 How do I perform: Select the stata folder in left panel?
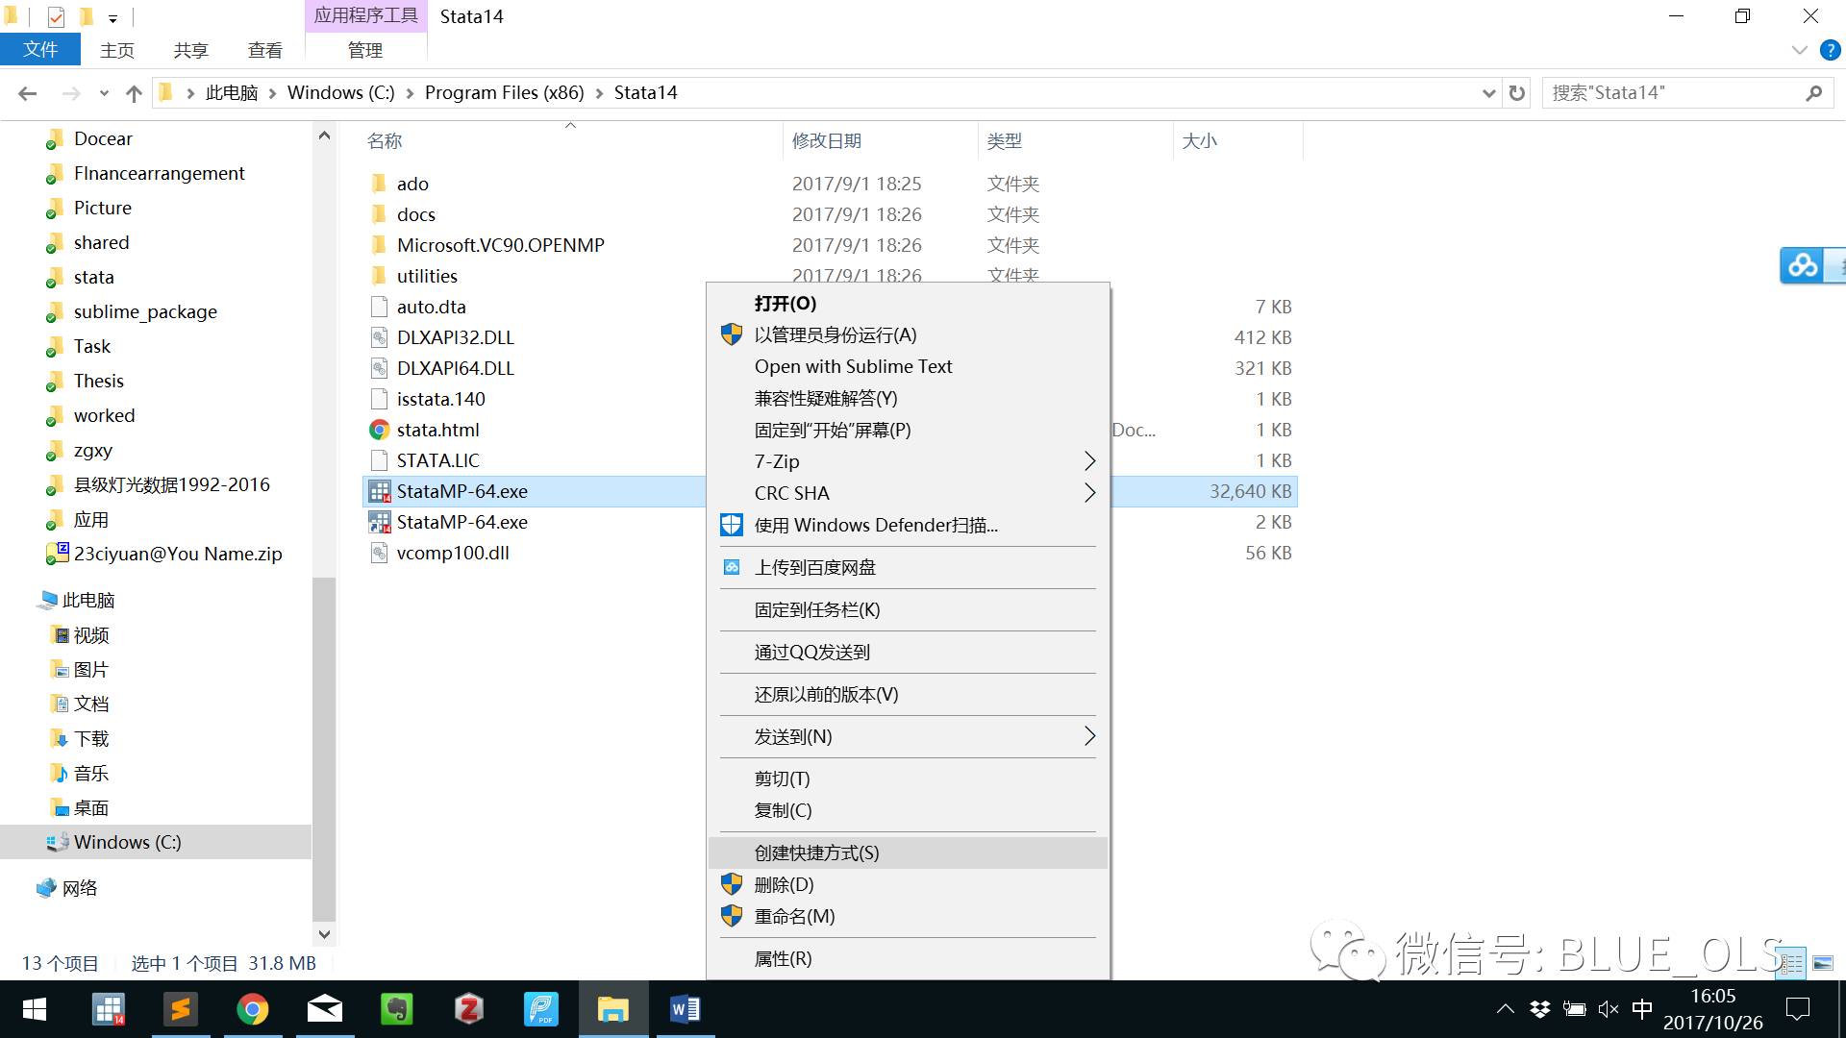click(x=94, y=276)
